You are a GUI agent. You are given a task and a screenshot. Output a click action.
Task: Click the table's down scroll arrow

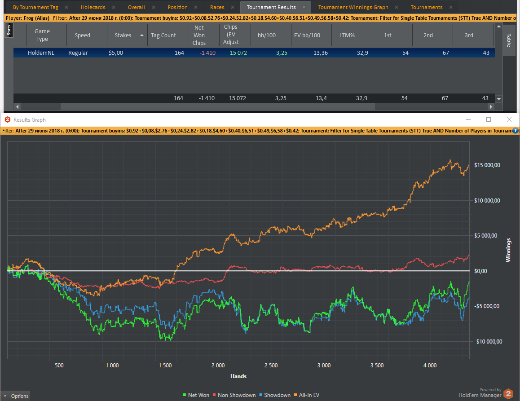[x=498, y=98]
